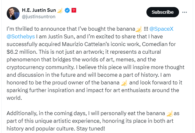The image size is (195, 133).
Task: Click the "$6.2 million" text in the tweet
Action: (22, 52)
